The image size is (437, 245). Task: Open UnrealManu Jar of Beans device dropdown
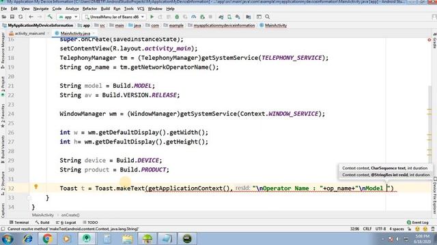coord(114,17)
